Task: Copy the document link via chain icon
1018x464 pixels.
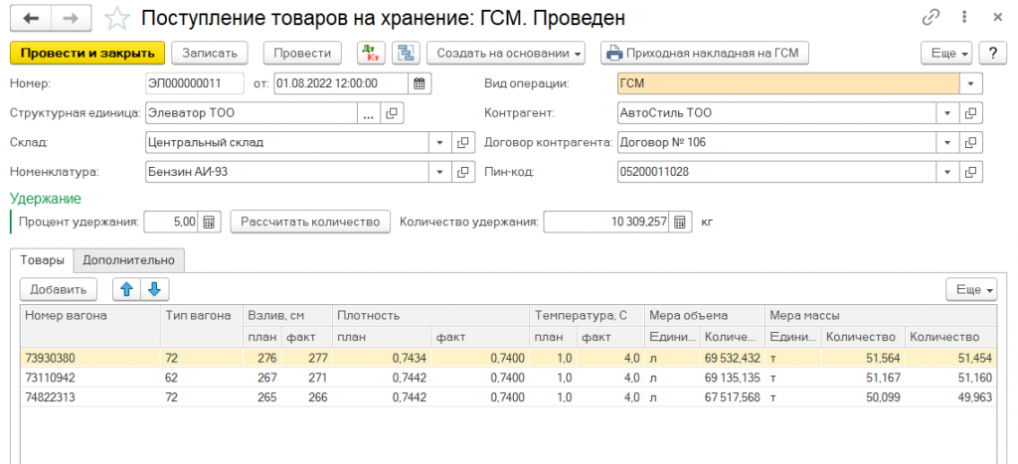Action: (x=932, y=18)
